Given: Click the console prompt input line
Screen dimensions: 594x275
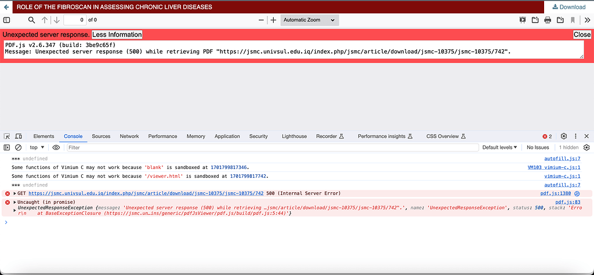Looking at the screenshot, I should tap(297, 222).
